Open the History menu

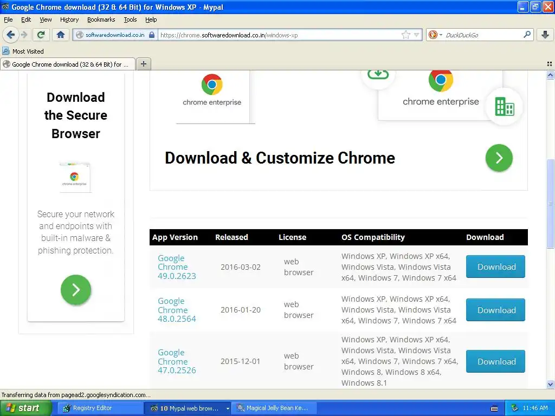click(x=69, y=19)
